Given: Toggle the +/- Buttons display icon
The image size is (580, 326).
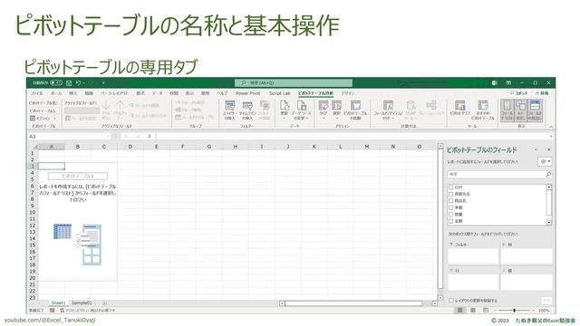Looking at the screenshot, I should tap(521, 110).
